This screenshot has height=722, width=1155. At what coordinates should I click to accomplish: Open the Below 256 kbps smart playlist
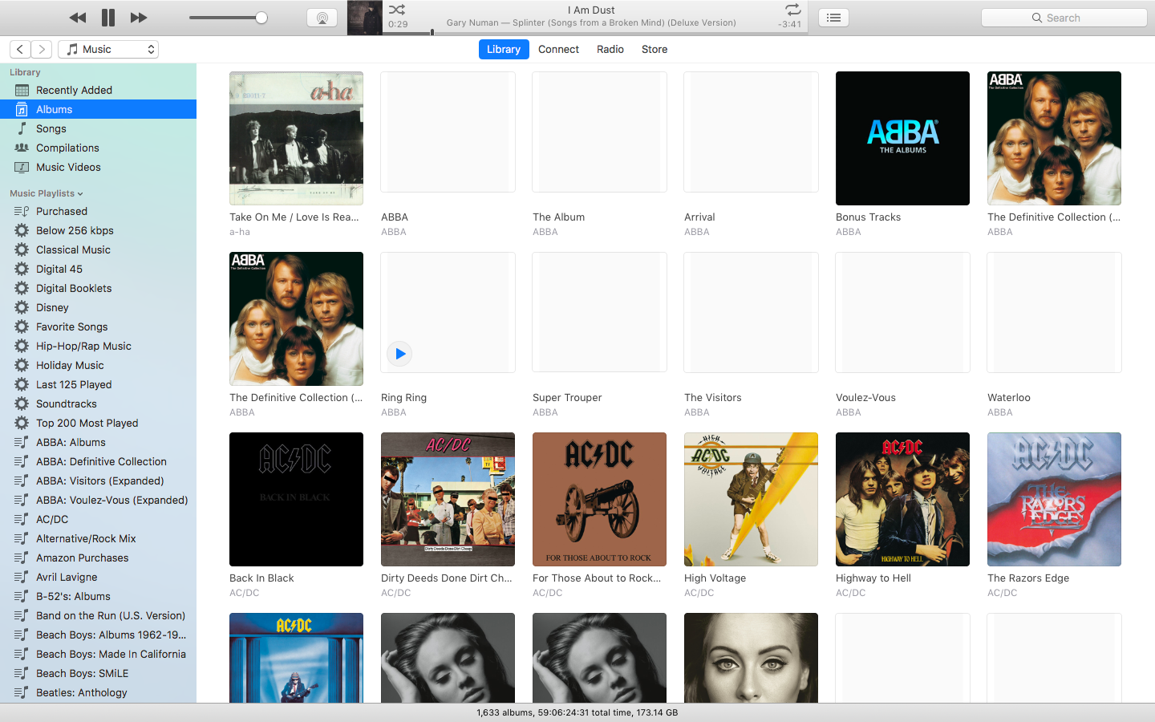pos(98,230)
